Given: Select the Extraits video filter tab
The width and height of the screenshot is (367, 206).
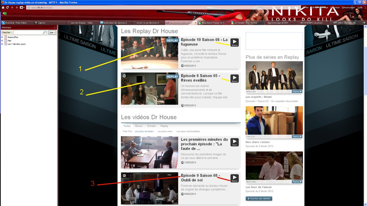Looking at the screenshot, I should tap(151, 126).
